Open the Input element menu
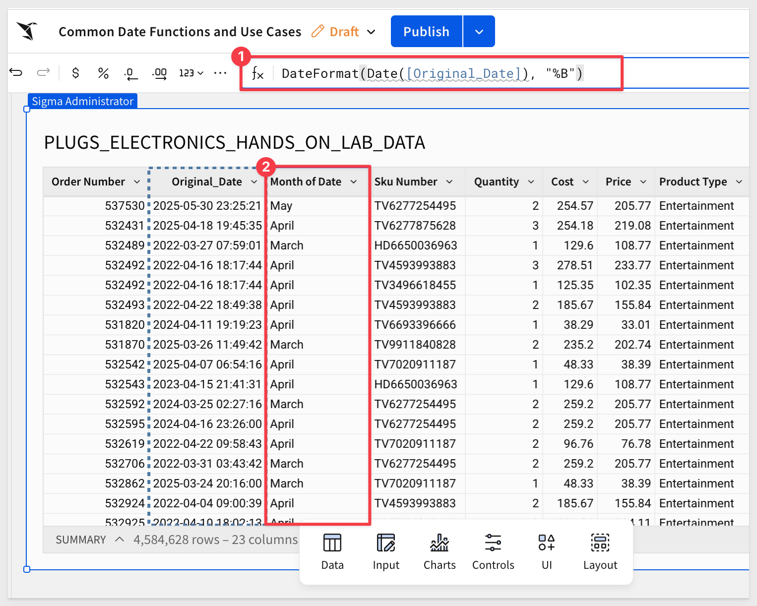The image size is (757, 606). point(386,552)
